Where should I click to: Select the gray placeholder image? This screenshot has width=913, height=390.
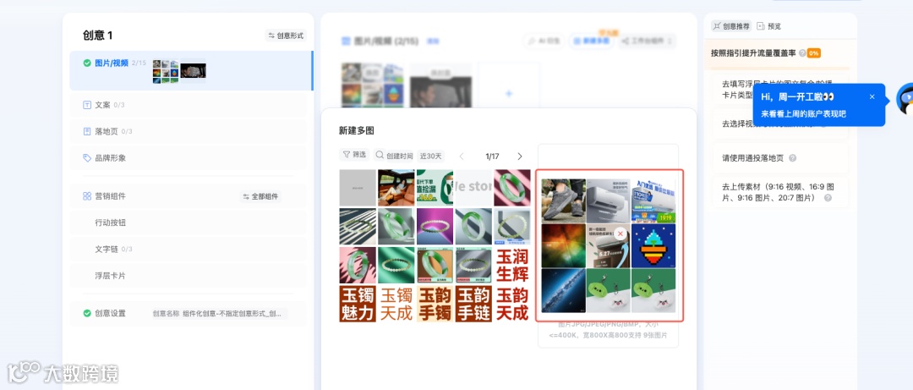tap(358, 188)
